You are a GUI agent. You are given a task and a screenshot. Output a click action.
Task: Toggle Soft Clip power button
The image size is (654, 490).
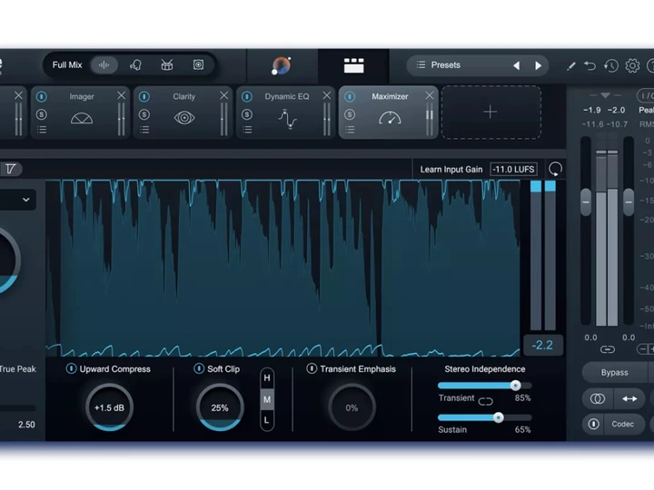click(x=199, y=368)
